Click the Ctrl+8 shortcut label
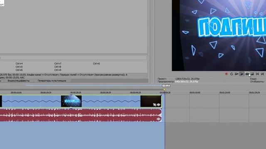 [58, 67]
